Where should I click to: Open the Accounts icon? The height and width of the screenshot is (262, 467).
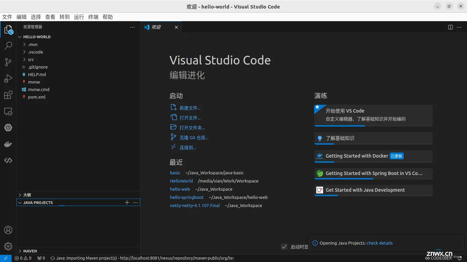pos(8,230)
